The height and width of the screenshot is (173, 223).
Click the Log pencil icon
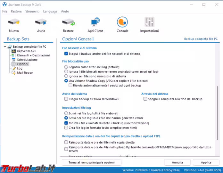coord(14,68)
